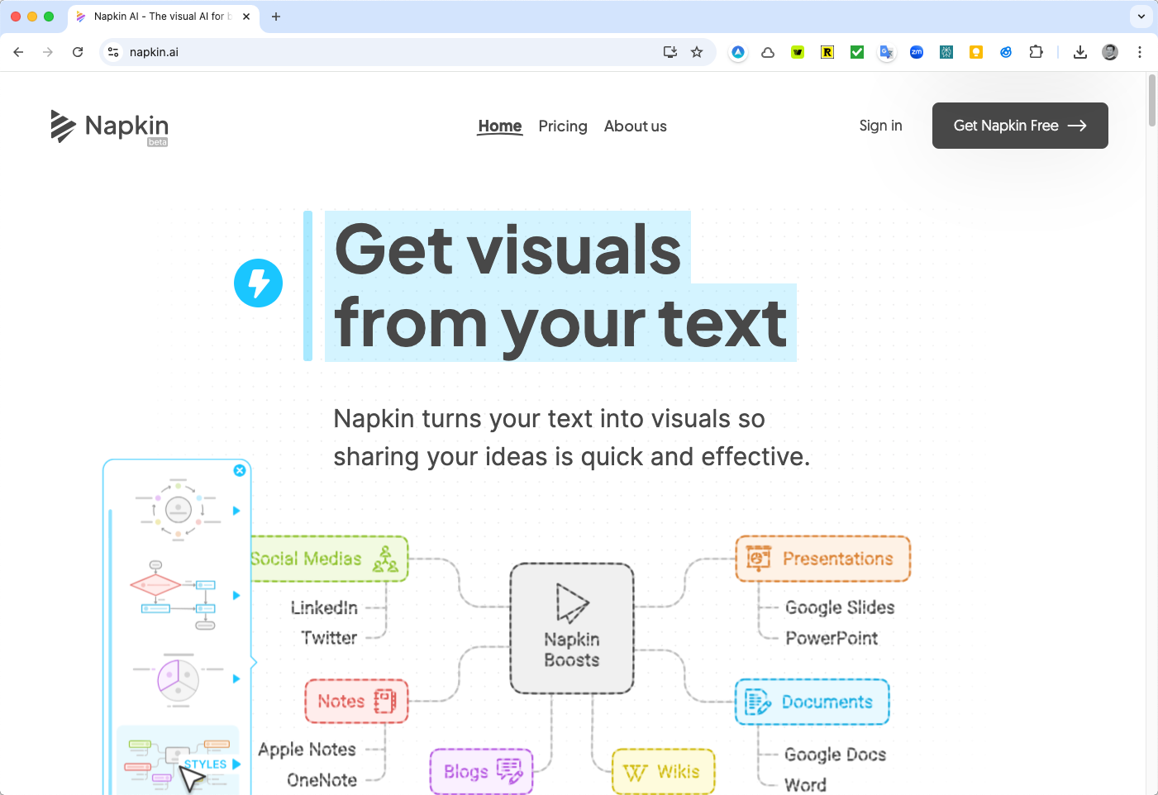Bookmark this page with star icon
This screenshot has height=795, width=1158.
click(697, 52)
